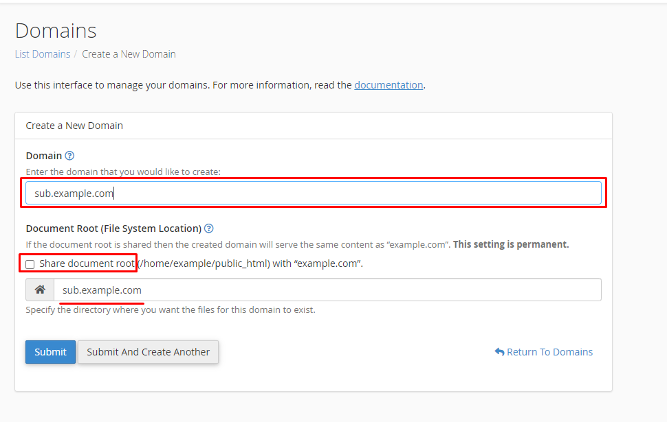Click the Create a New Domain breadcrumb
Viewport: 667px width, 422px height.
coord(129,54)
